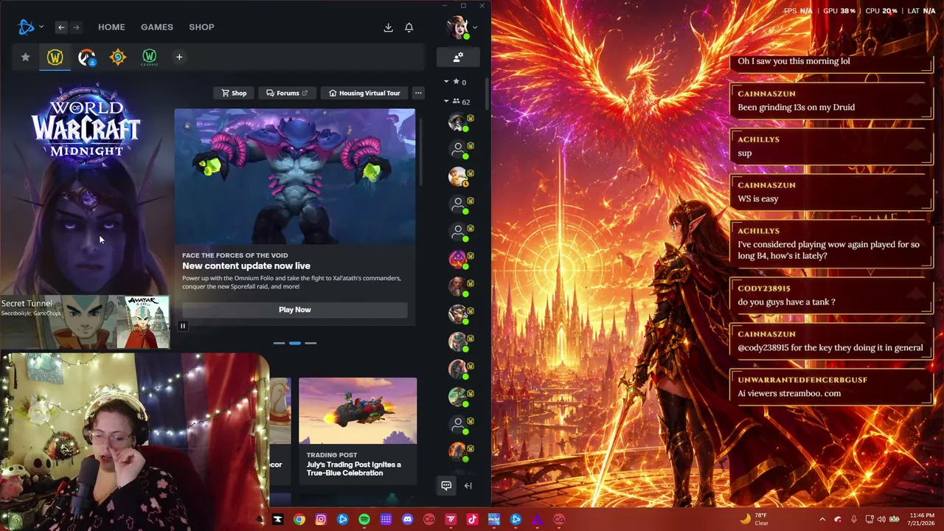
Task: Open the SHOP tab in Battle.net
Action: pos(201,27)
